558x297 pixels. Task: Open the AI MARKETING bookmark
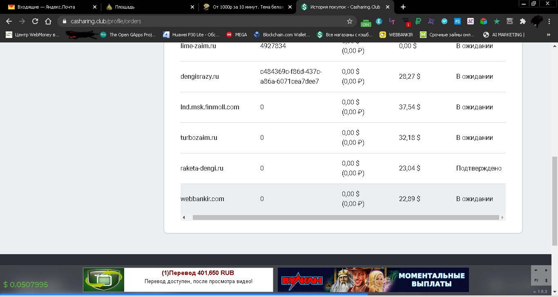coord(503,35)
